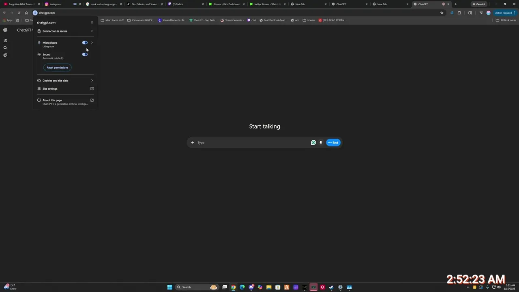
Task: Open Task View on taskbar
Action: (x=224, y=287)
